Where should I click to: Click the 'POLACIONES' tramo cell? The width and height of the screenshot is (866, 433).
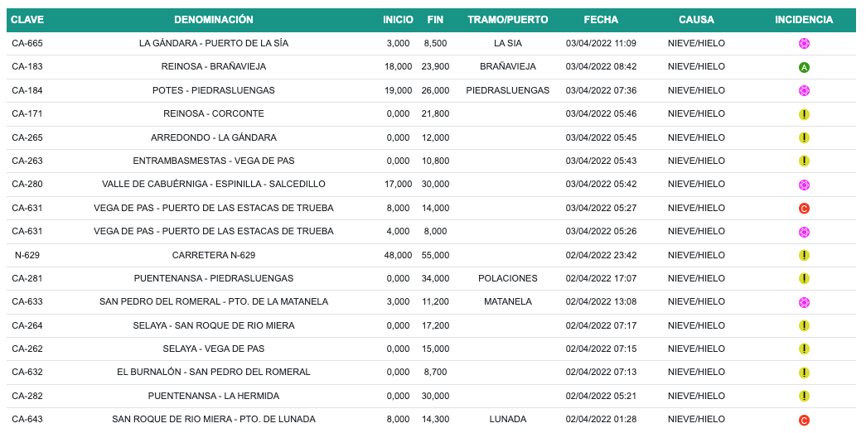[507, 278]
